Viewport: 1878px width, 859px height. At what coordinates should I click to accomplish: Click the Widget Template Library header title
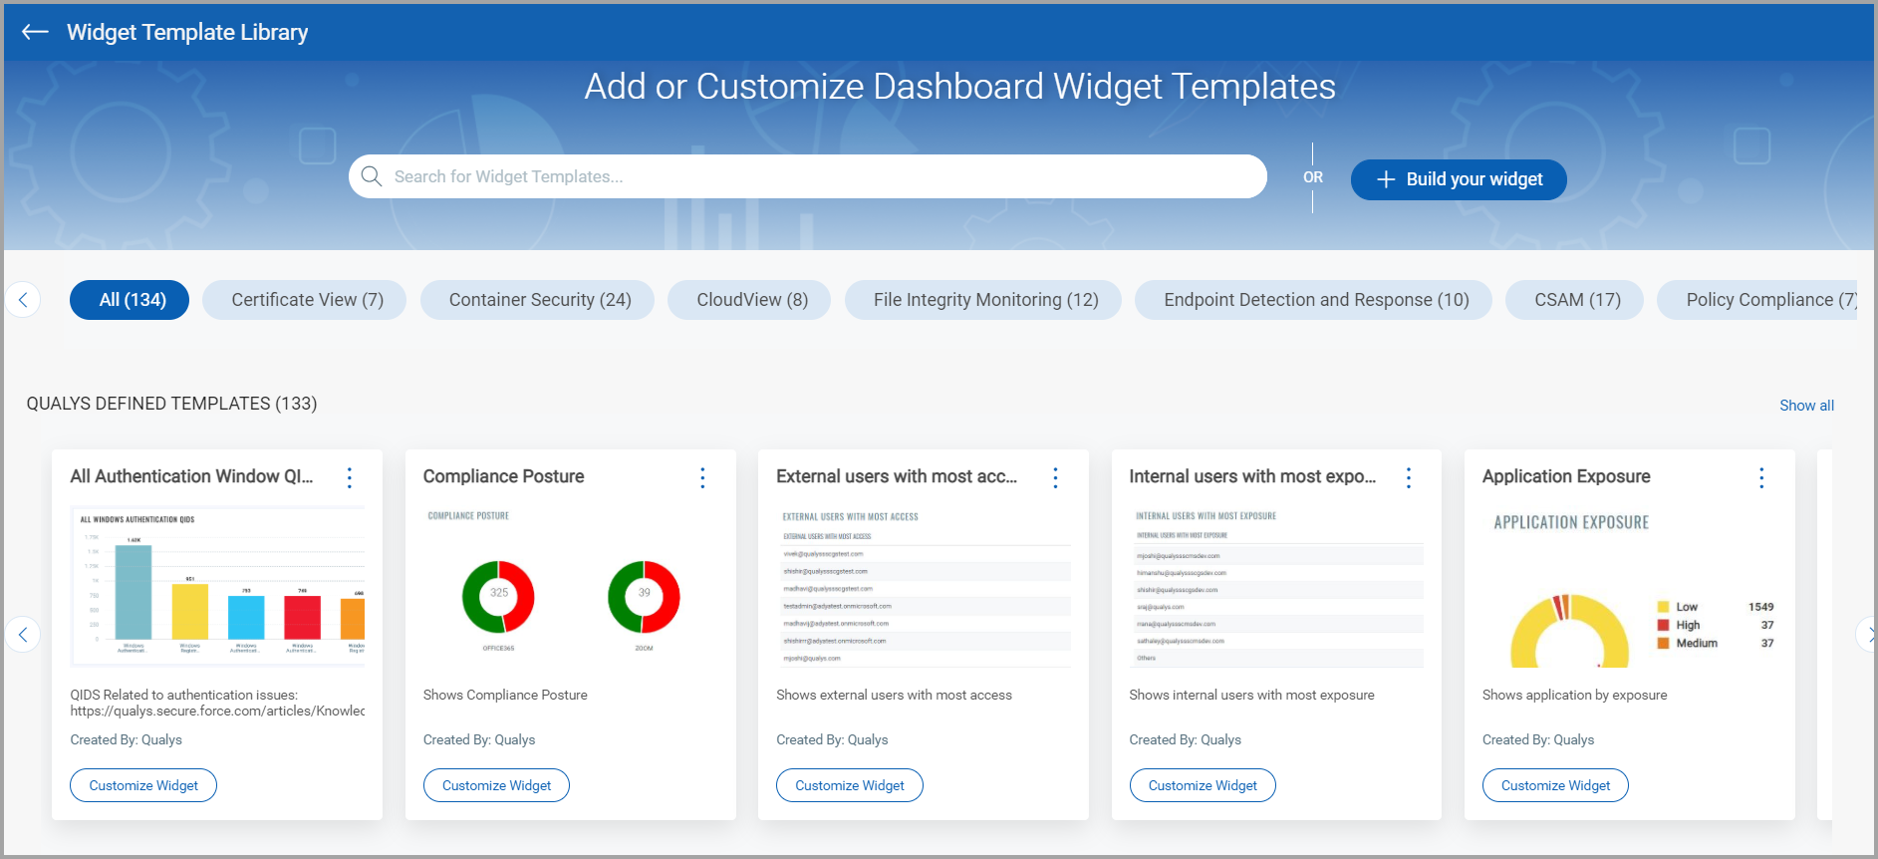pos(187,32)
